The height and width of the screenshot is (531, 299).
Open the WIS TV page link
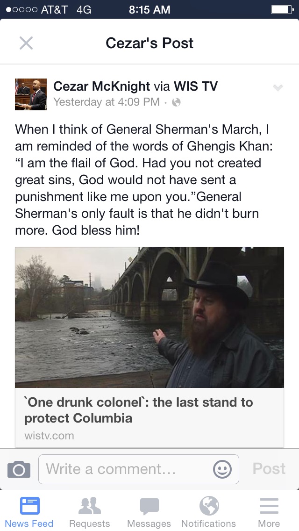pyautogui.click(x=195, y=86)
